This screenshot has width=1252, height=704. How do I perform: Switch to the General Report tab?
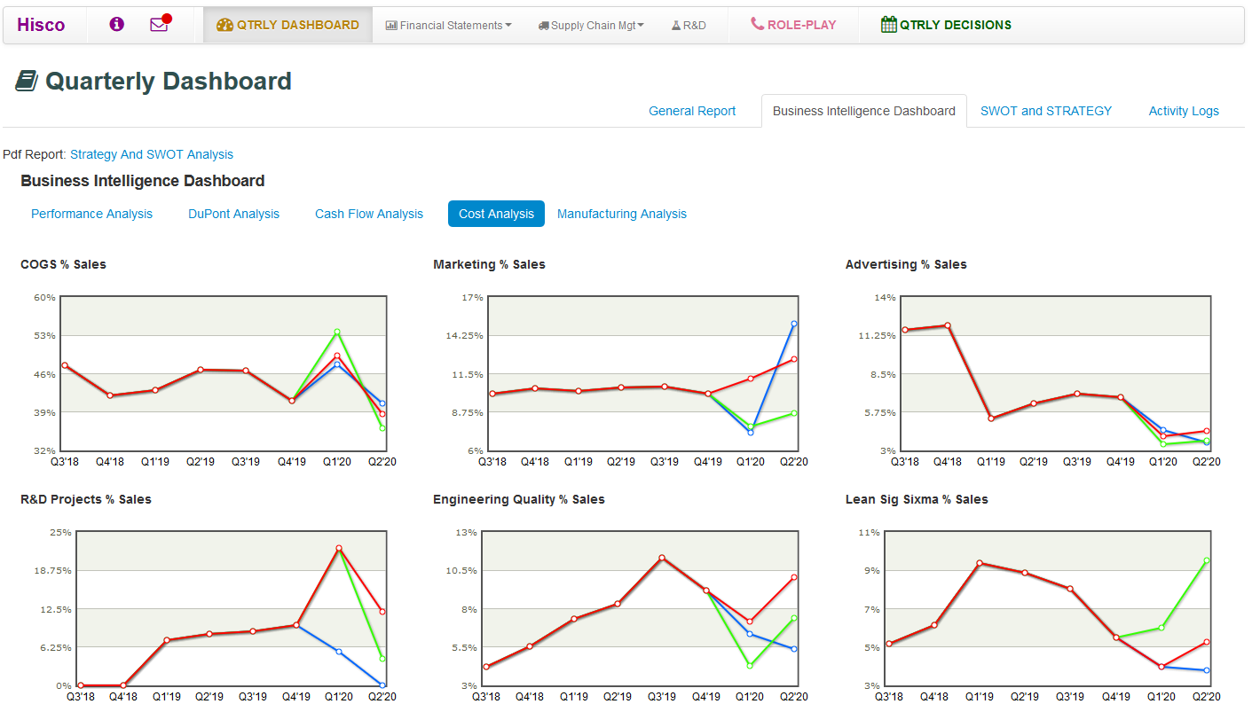(692, 111)
